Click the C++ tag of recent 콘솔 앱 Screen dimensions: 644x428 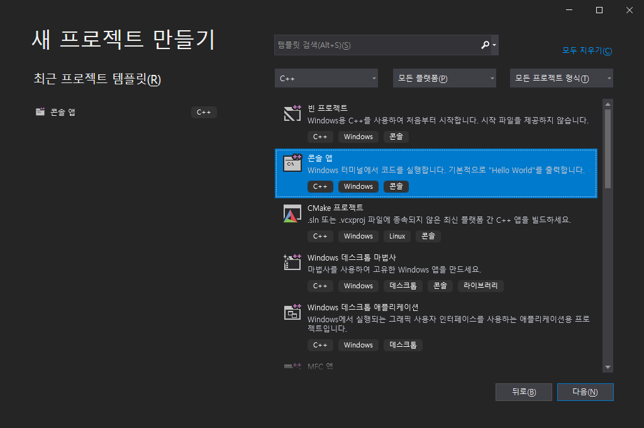coord(204,112)
